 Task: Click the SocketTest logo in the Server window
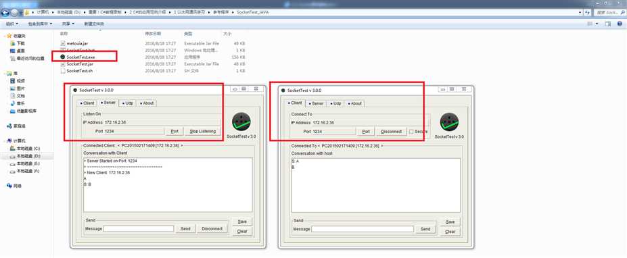click(x=241, y=122)
